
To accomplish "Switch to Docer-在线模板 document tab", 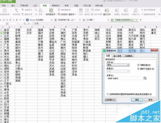I will click(36, 20).
